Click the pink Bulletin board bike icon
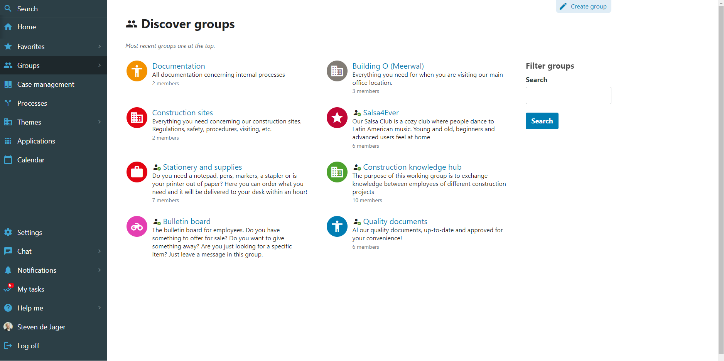Viewport: 724px width, 361px height. (x=137, y=226)
